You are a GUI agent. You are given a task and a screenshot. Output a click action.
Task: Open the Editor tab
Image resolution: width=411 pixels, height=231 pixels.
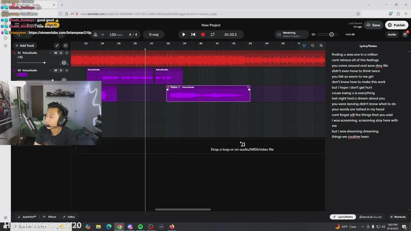tap(69, 217)
